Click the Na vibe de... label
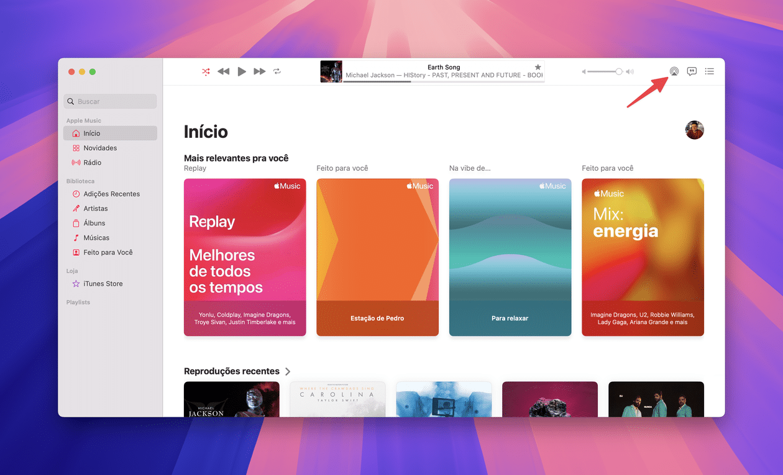Viewport: 783px width, 475px height. (470, 168)
